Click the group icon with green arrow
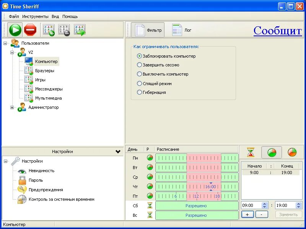This screenshot has height=229, width=306. [80, 30]
